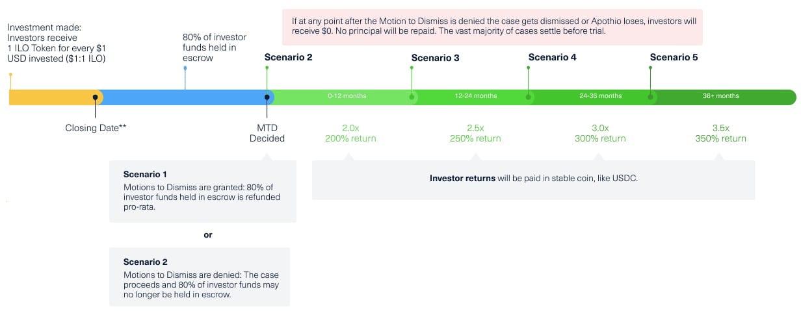Select the 36+ months segment
801x311 pixels.
tap(720, 97)
